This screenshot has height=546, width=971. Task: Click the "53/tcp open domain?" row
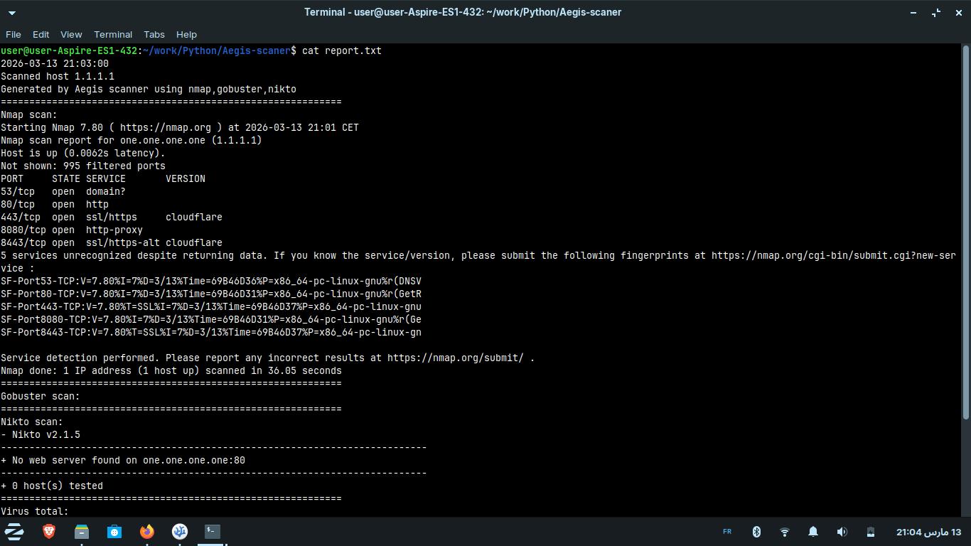tap(63, 191)
